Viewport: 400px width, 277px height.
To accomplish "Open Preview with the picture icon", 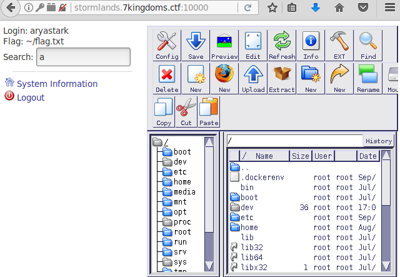I will click(224, 46).
